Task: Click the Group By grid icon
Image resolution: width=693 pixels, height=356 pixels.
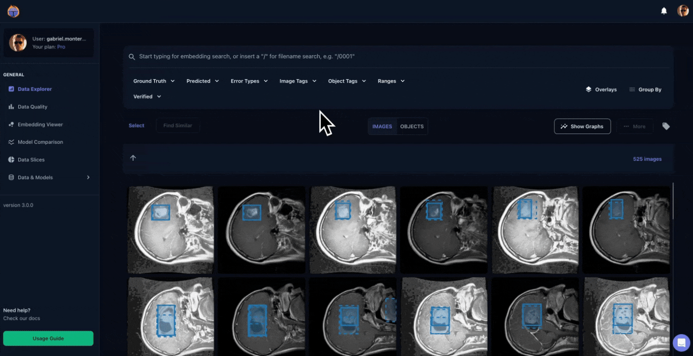Action: [x=632, y=89]
